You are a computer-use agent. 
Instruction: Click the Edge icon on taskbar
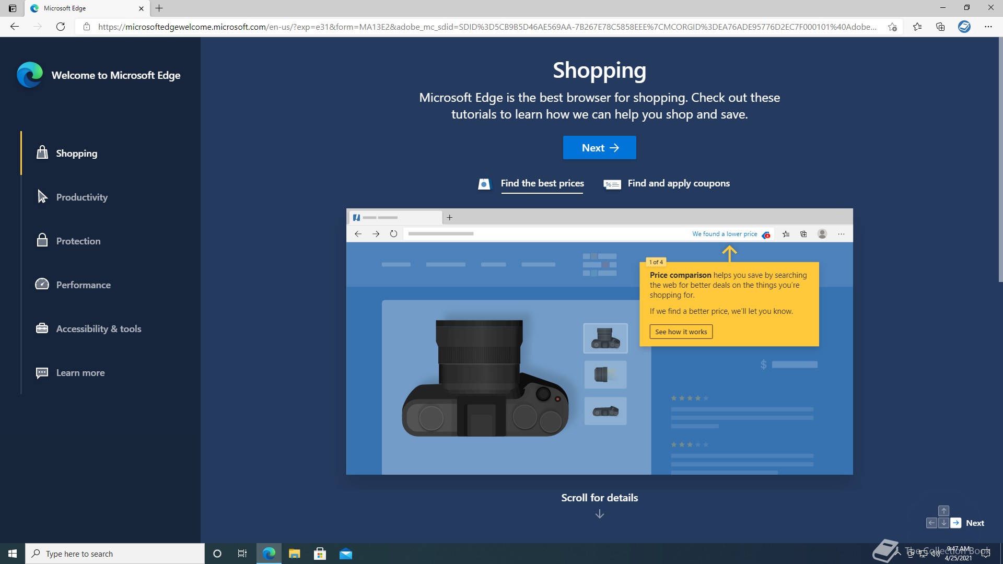coord(269,554)
